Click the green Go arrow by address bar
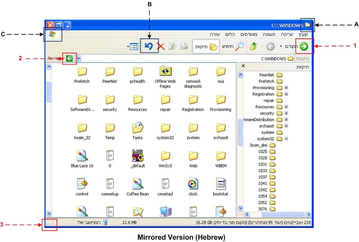The image size is (359, 242). coord(69,58)
